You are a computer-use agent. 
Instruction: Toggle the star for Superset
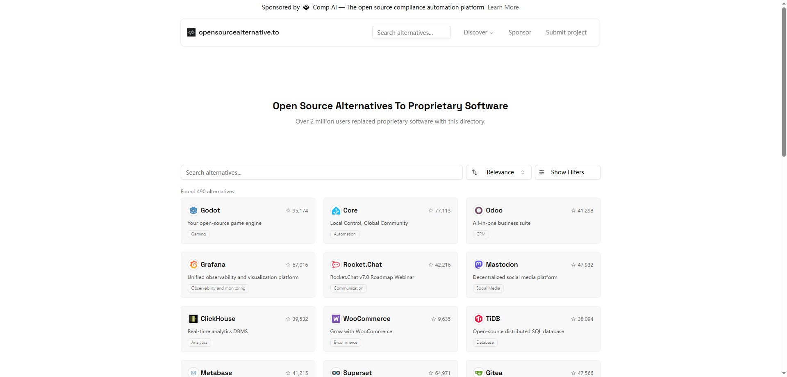click(x=431, y=373)
